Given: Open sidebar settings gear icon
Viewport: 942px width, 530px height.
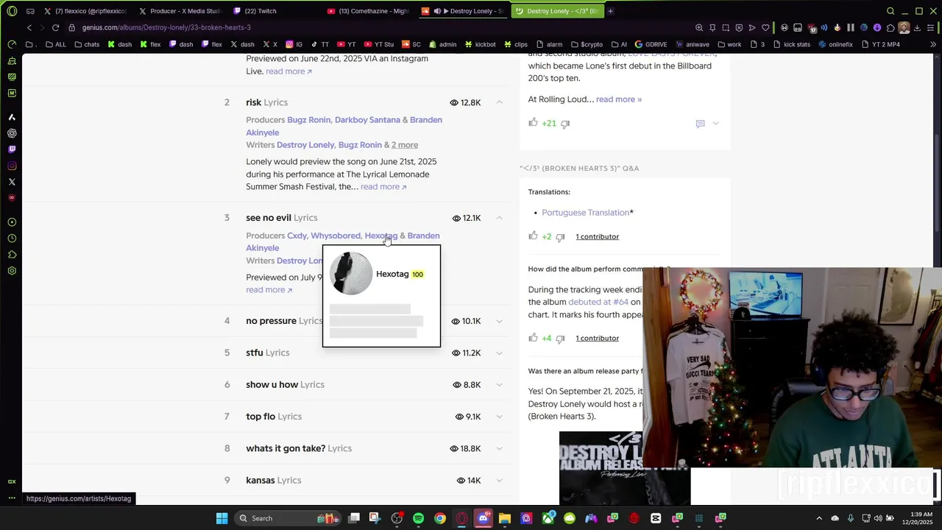Looking at the screenshot, I should (x=12, y=271).
